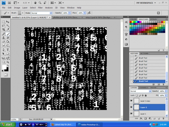Screen dimensions: 169x127
Task: Select the Clone Stamp tool
Action: coord(3,38)
